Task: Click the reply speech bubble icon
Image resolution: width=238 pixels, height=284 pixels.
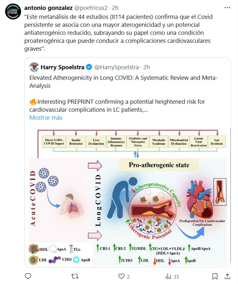Action: pyautogui.click(x=28, y=276)
